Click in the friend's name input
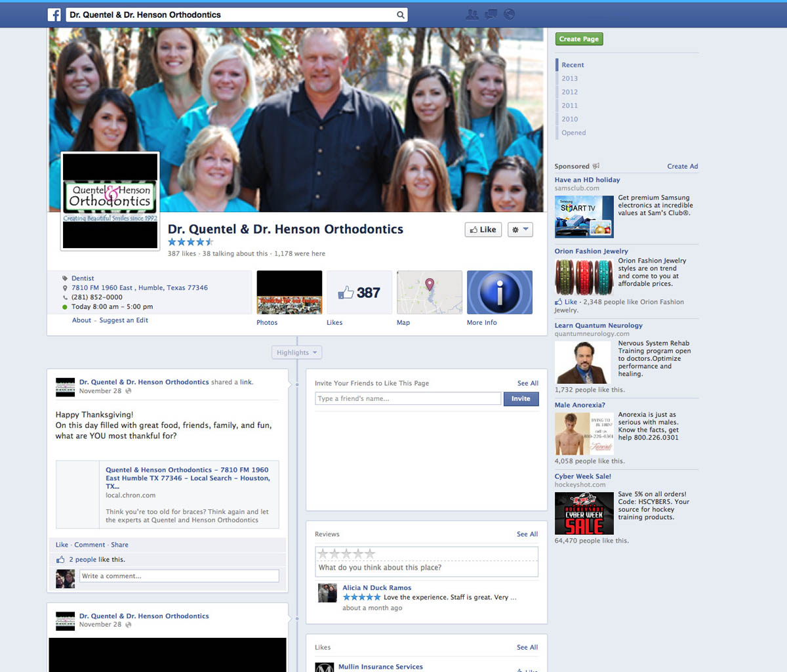 coord(408,398)
